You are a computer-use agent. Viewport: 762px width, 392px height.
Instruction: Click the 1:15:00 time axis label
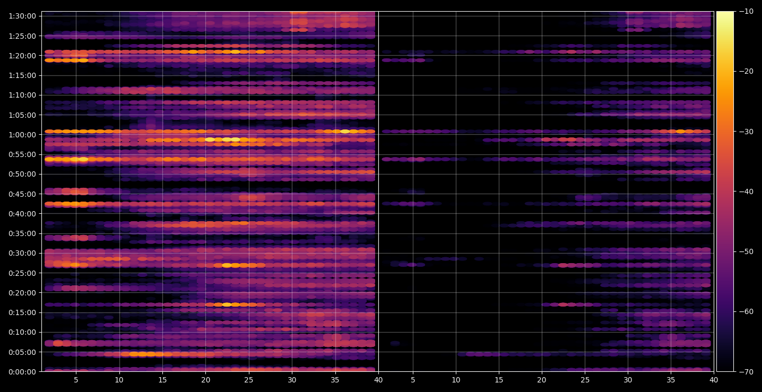coord(22,75)
